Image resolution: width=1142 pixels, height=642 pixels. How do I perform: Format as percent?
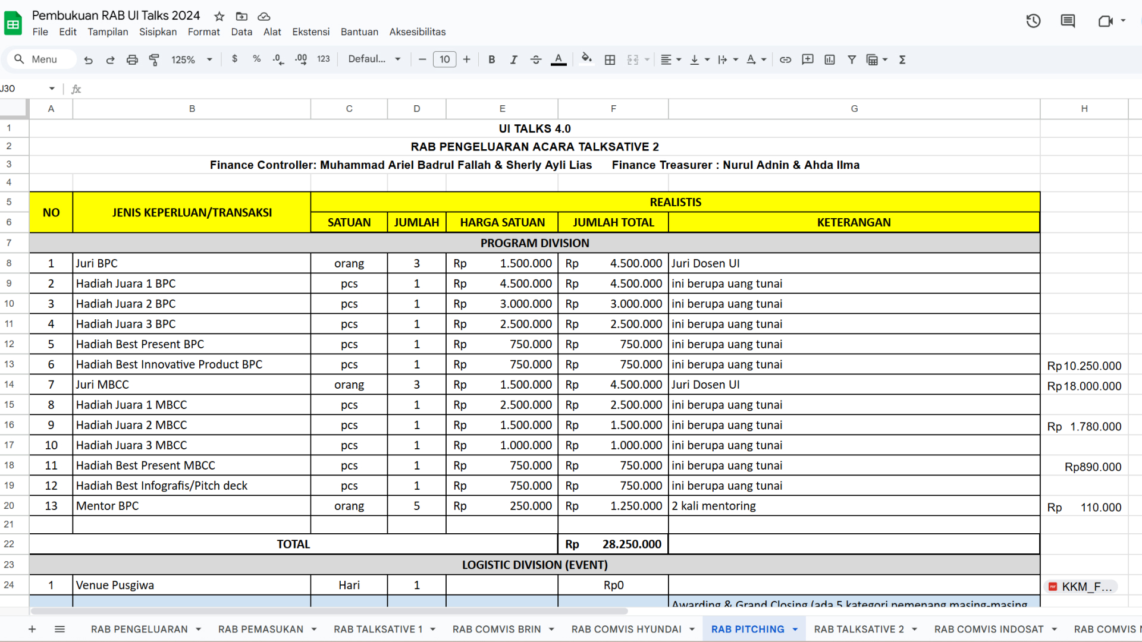coord(256,59)
